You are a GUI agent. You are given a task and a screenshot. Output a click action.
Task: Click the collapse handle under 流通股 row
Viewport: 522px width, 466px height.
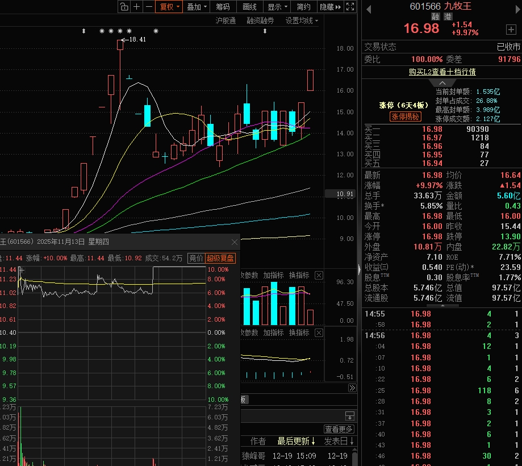tap(442, 305)
